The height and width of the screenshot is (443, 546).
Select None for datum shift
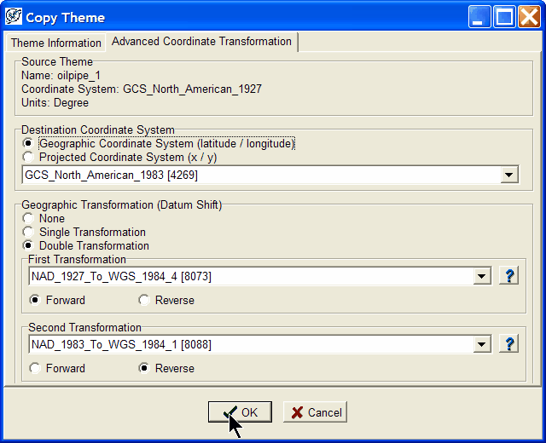[29, 219]
